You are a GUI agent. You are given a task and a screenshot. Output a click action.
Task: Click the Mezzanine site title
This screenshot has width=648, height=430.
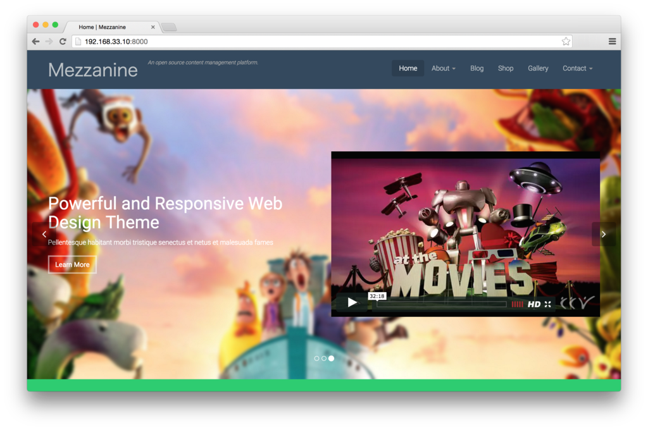click(x=92, y=70)
